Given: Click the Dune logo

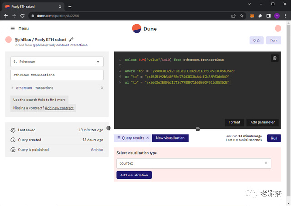Looking at the screenshot, I should tap(144, 29).
